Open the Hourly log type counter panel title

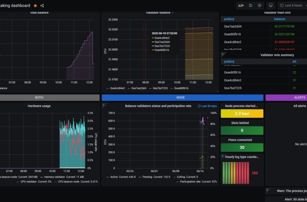[242, 157]
